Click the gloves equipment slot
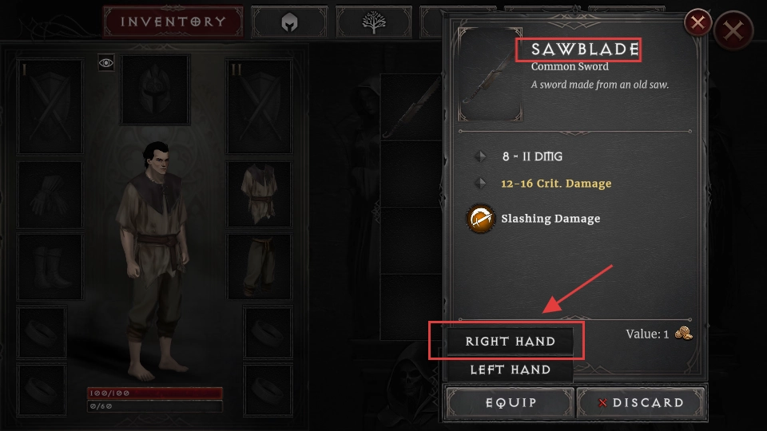 (50, 195)
